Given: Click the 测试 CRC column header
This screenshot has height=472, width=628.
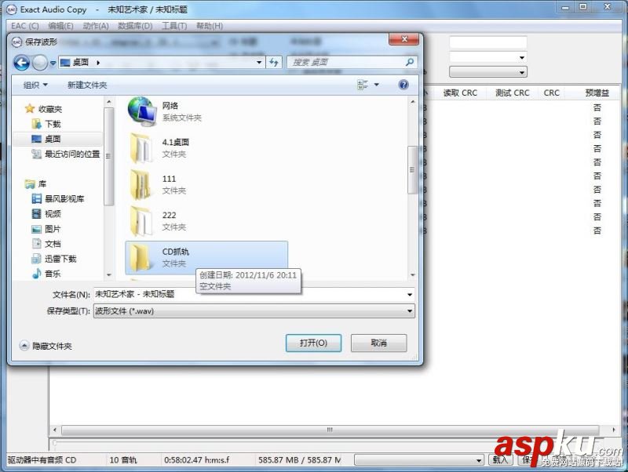Looking at the screenshot, I should [x=513, y=93].
